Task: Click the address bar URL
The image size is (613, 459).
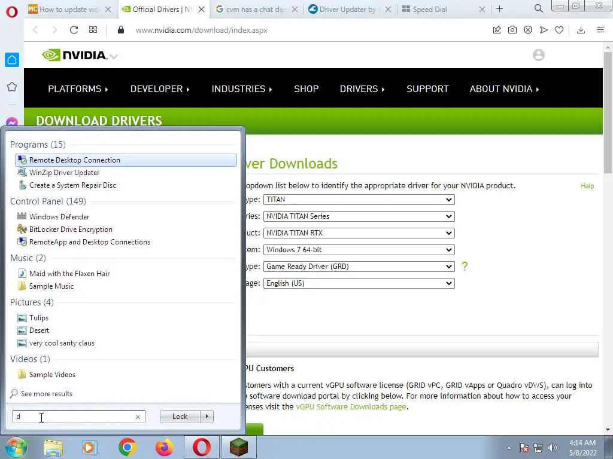Action: pos(201,30)
